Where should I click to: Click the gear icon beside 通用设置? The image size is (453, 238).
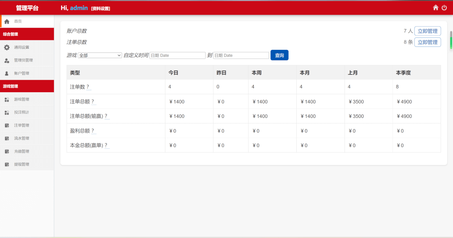coord(7,47)
